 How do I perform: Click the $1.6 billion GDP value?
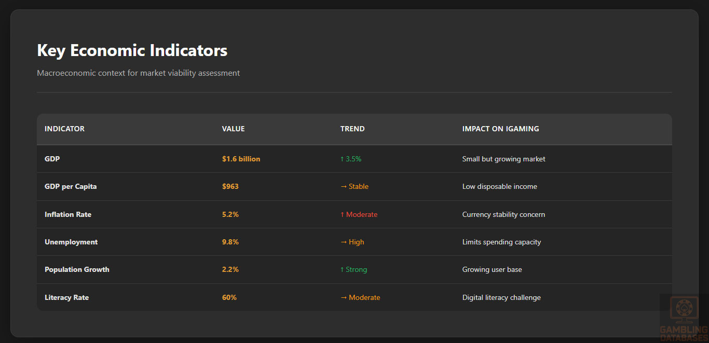(241, 159)
